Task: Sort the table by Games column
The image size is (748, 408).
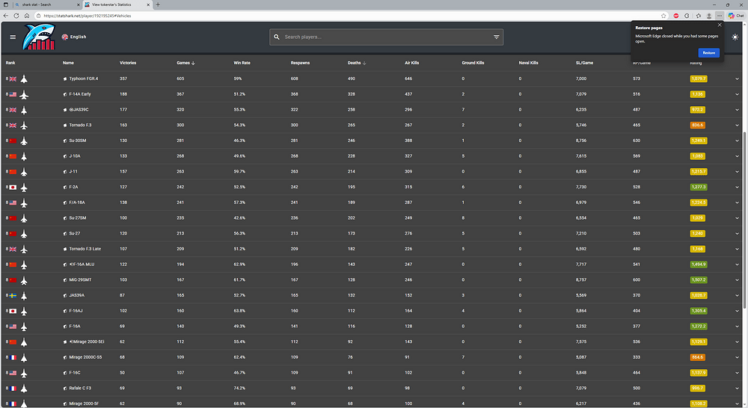Action: tap(184, 63)
